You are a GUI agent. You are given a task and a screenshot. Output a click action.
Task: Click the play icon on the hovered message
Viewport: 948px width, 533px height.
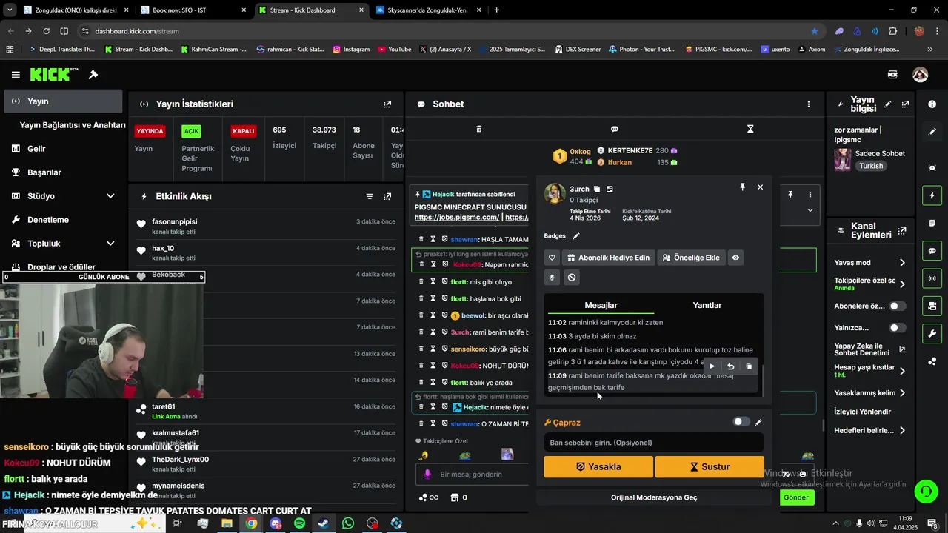tap(712, 366)
